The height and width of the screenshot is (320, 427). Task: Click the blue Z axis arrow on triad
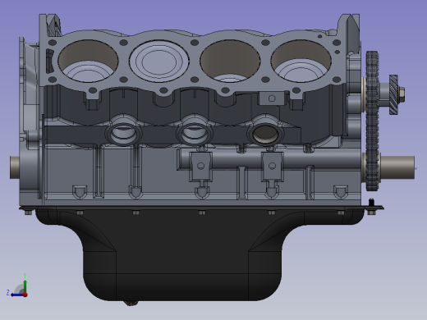[17, 295]
